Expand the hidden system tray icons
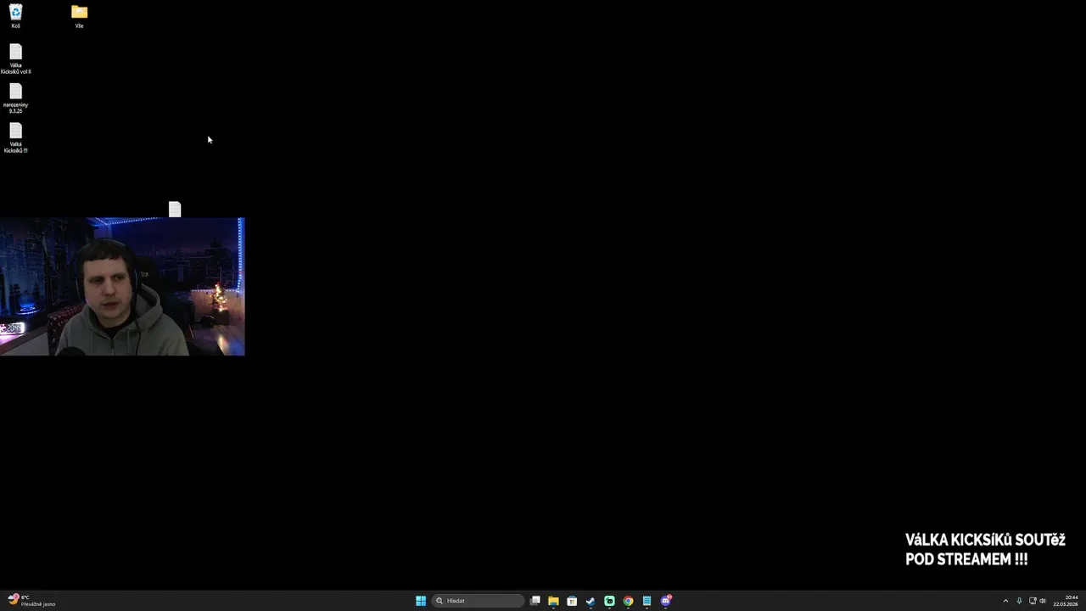Screen dimensions: 1086x611 point(1005,601)
